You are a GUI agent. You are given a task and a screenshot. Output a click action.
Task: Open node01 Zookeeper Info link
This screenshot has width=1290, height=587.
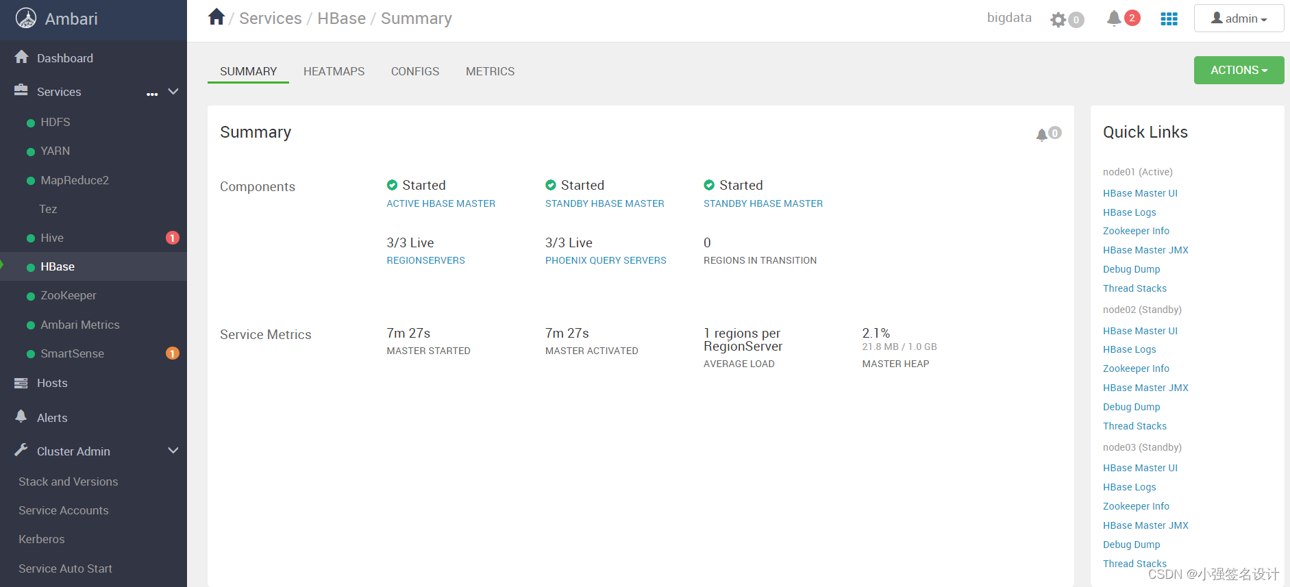[1136, 231]
